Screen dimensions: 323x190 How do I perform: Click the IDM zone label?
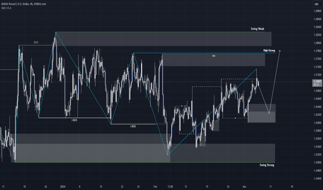[x=213, y=56]
